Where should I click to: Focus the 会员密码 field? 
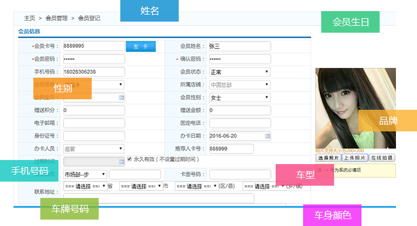(x=94, y=59)
